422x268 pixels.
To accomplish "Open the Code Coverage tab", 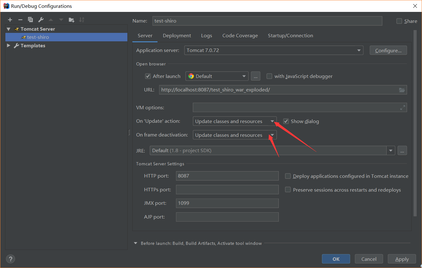I will coord(240,36).
